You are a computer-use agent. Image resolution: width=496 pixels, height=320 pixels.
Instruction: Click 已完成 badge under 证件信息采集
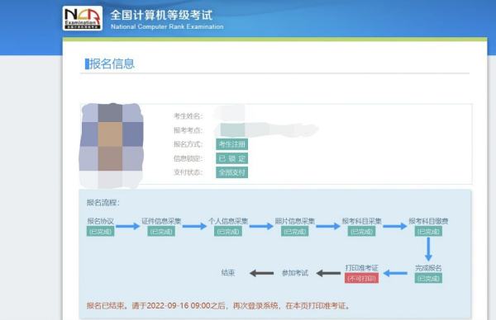tap(161, 231)
